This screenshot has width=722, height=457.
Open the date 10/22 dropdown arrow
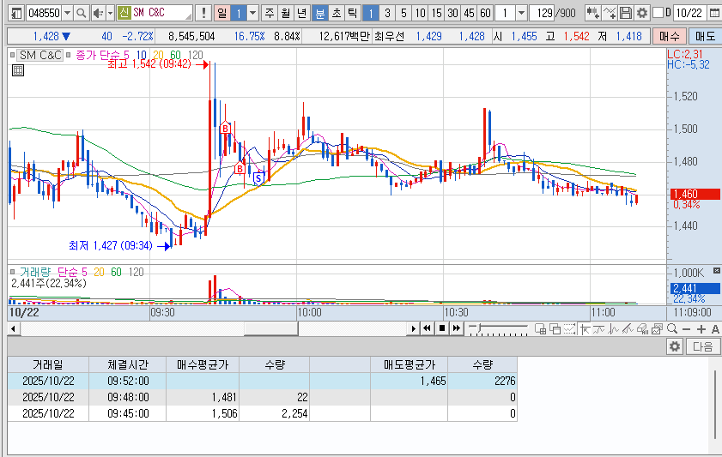coord(714,13)
